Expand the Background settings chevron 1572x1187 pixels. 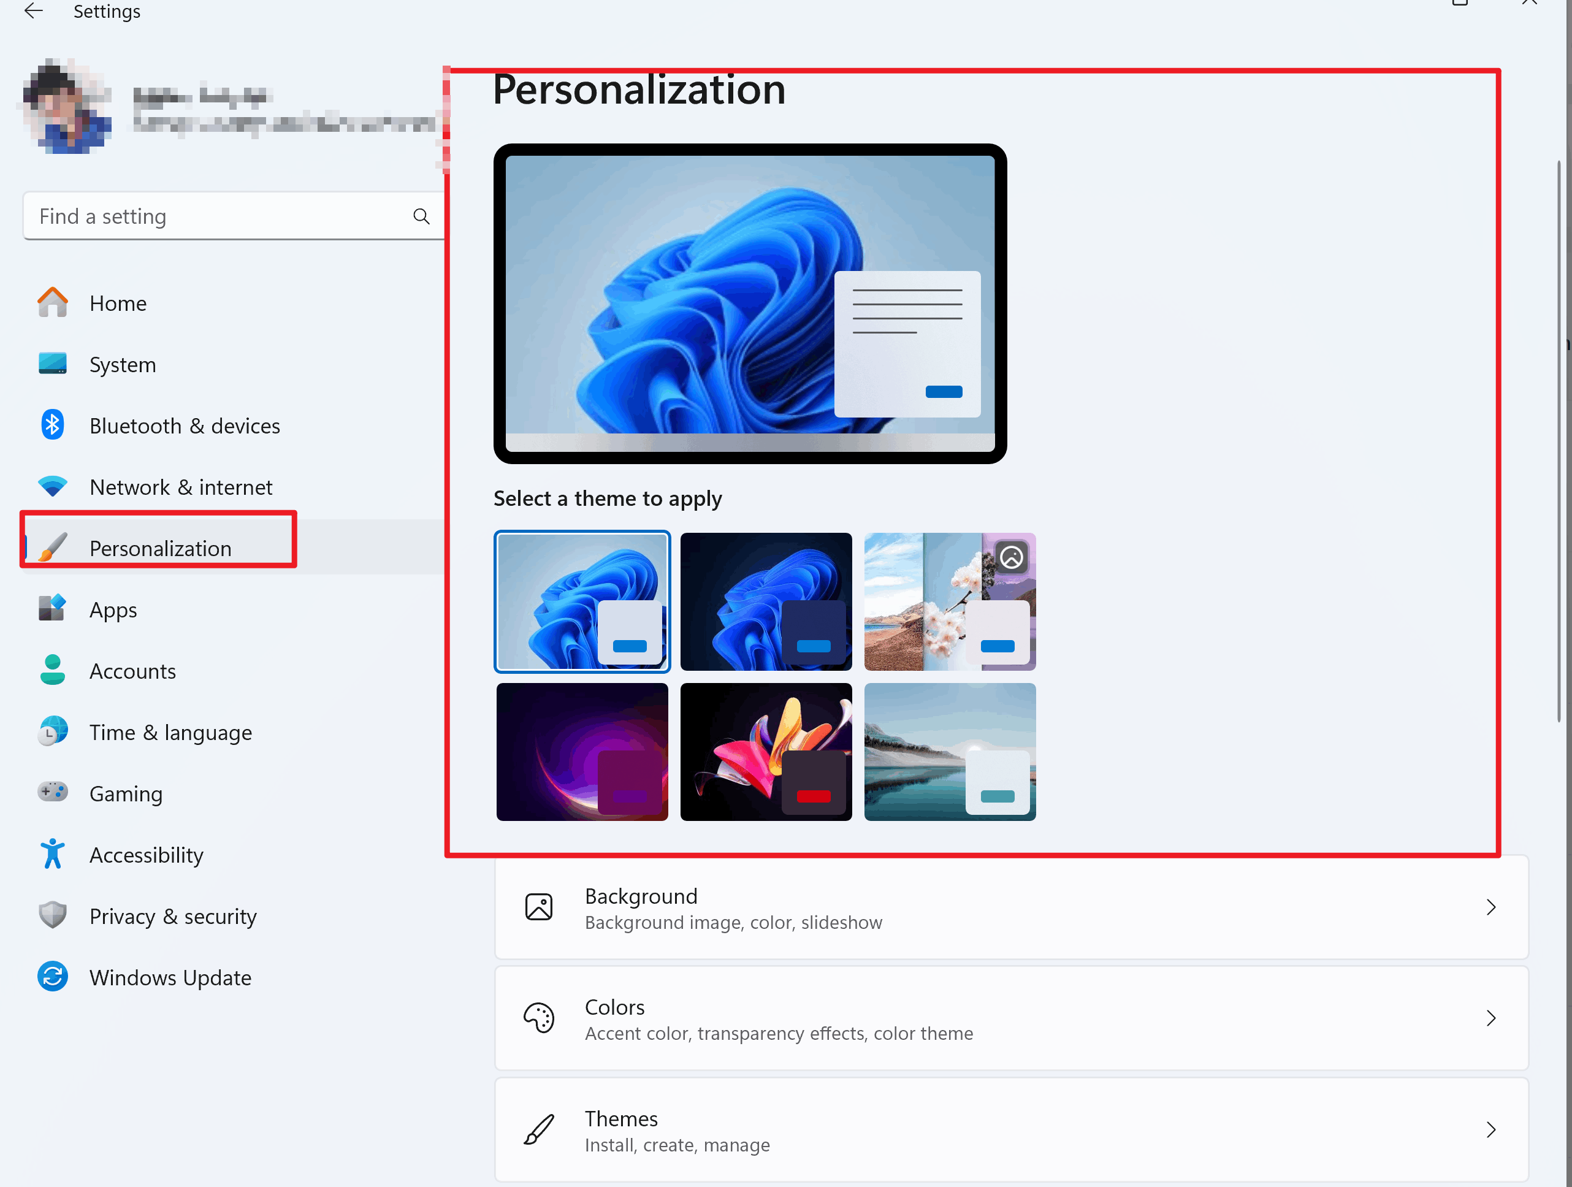(x=1490, y=907)
